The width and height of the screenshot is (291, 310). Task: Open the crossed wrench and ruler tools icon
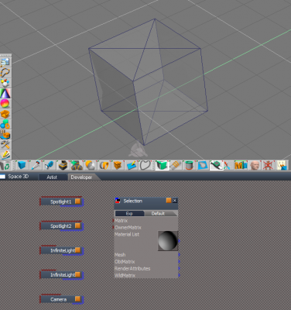(5, 145)
